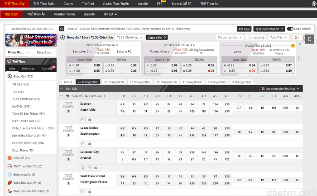Favorite the Leicester City match star

coord(68,159)
